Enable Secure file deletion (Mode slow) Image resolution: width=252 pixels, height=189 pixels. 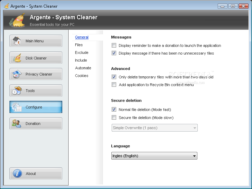coord(114,118)
